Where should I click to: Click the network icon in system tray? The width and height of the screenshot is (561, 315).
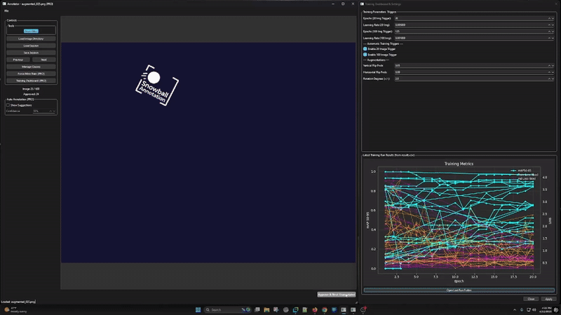point(528,309)
